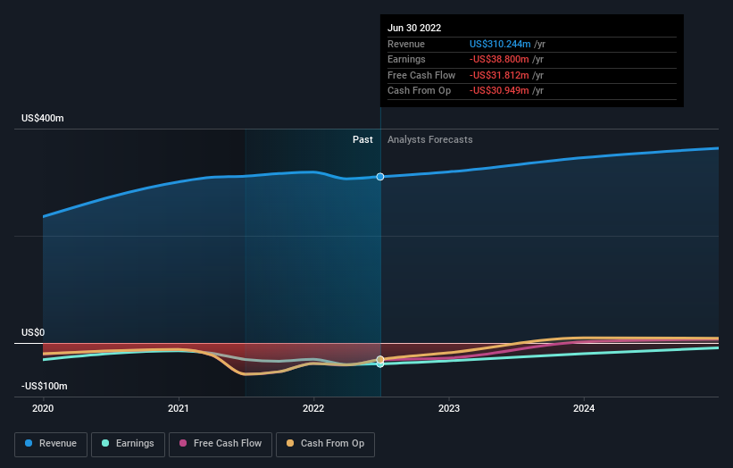
Task: Select the 2023 x-axis label
Action: [449, 408]
